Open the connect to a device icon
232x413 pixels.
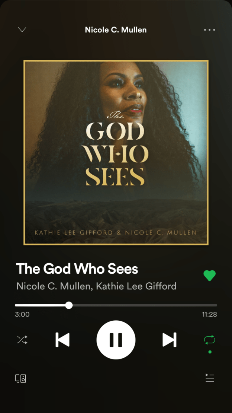click(x=20, y=378)
